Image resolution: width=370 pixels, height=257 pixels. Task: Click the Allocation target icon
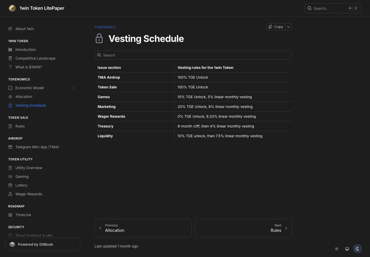10,97
